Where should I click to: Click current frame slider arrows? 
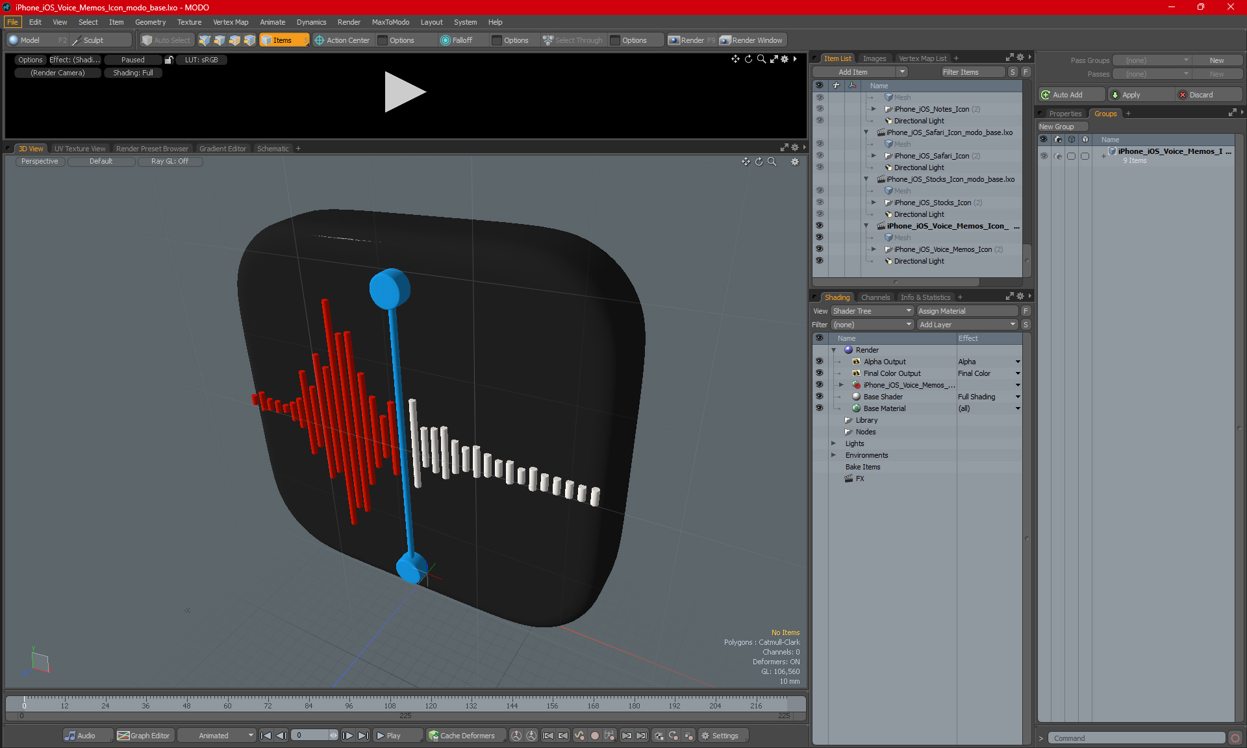click(333, 736)
